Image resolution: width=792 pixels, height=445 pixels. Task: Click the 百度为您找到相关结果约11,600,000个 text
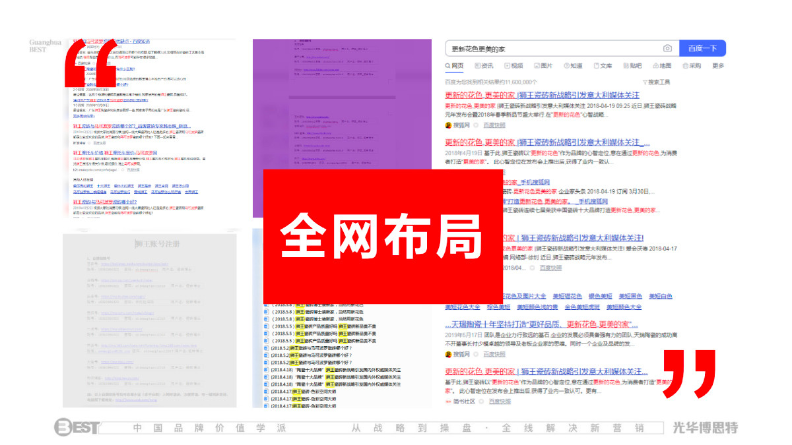(x=491, y=82)
